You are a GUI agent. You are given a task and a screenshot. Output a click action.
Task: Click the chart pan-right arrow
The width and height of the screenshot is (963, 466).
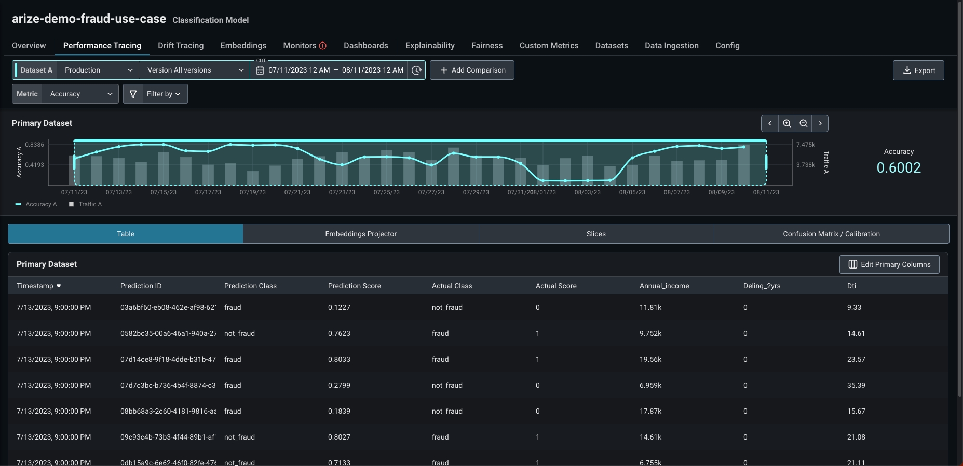tap(820, 123)
